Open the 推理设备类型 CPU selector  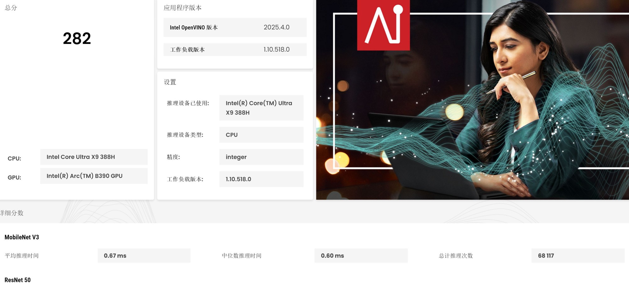(x=261, y=134)
